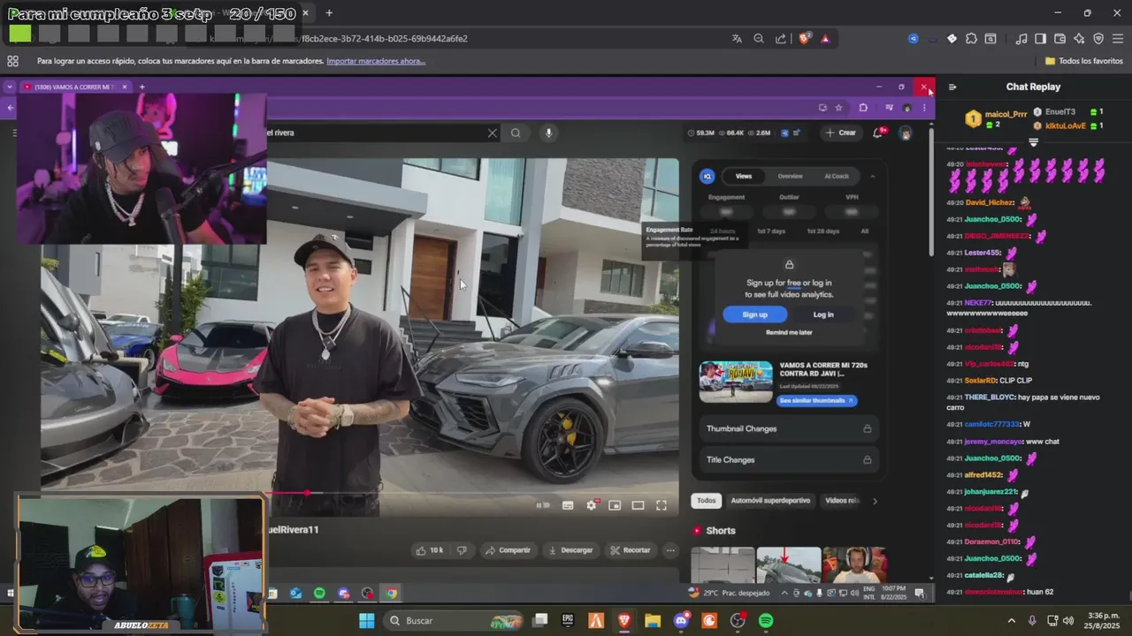Screen dimensions: 1132x636
Task: Click the Brave Rewards triangle icon
Action: click(x=825, y=39)
